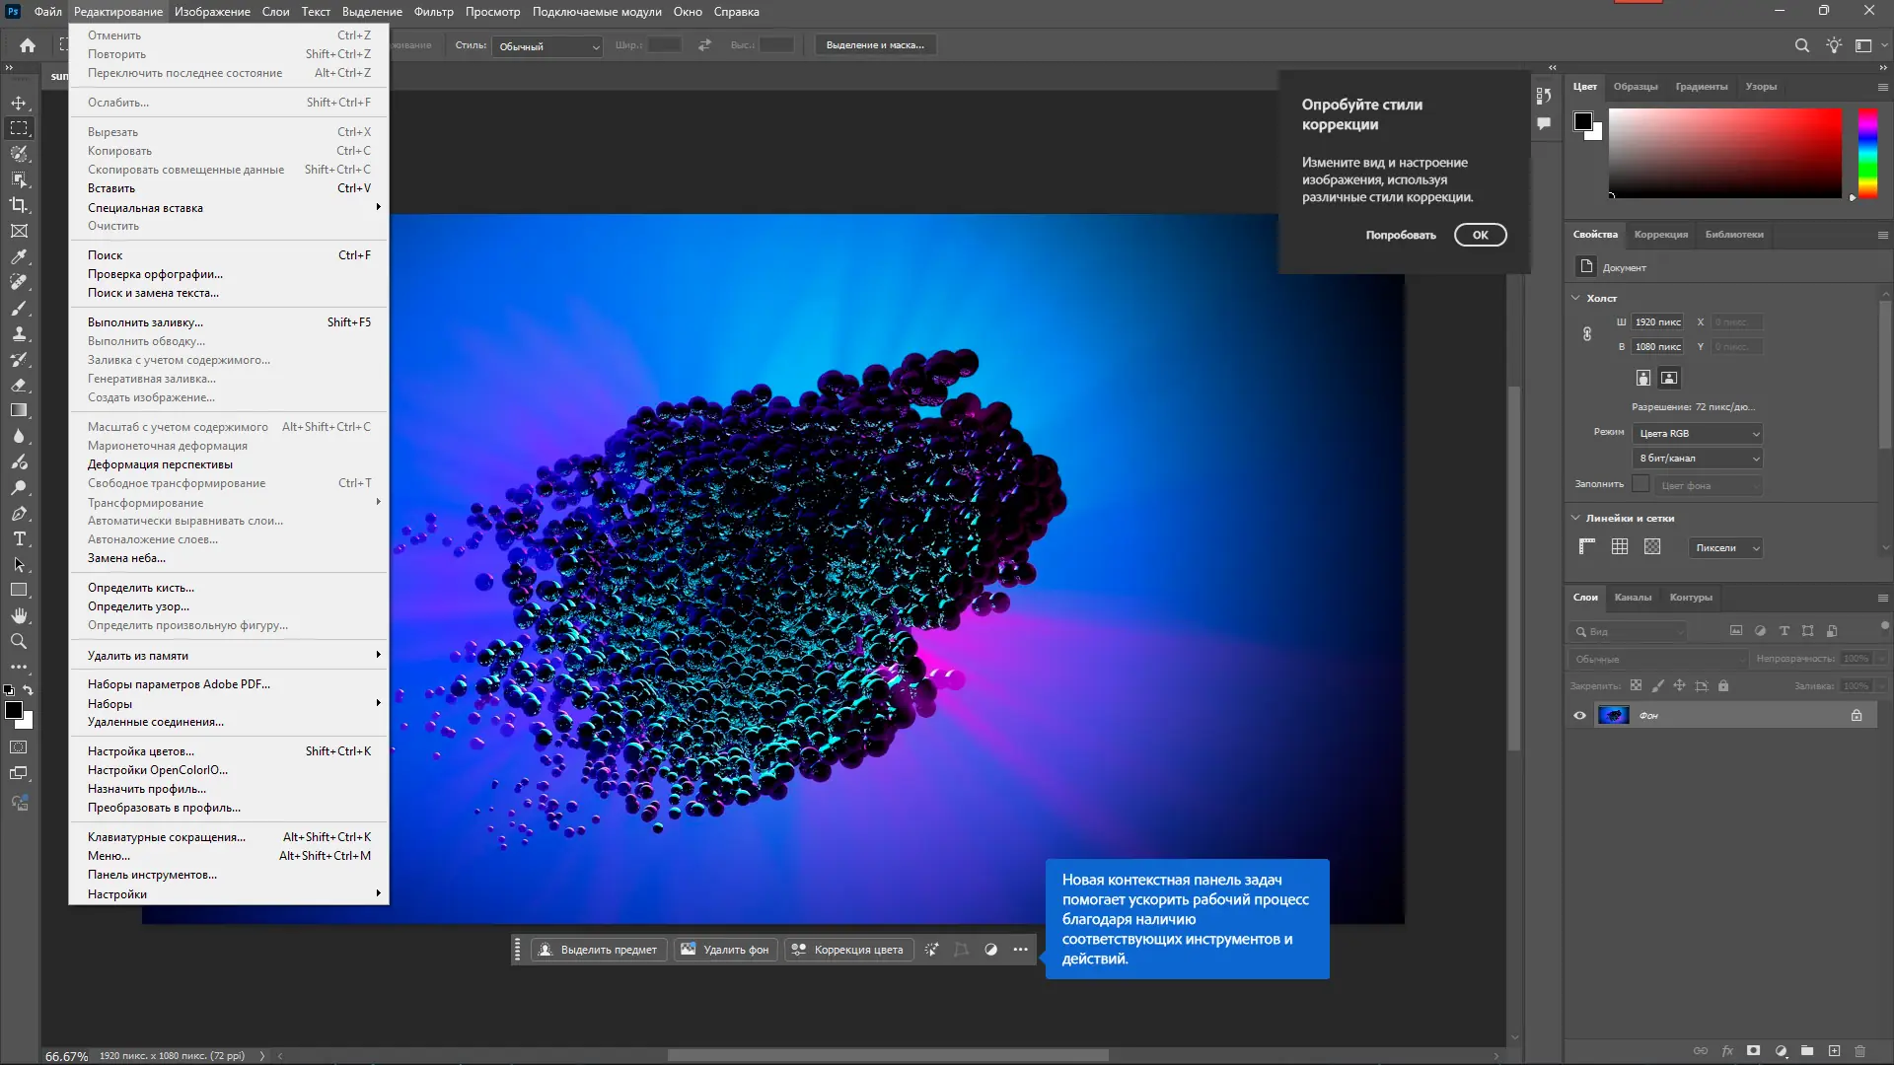
Task: Hide the Фон layer with eye icon
Action: pyautogui.click(x=1579, y=716)
